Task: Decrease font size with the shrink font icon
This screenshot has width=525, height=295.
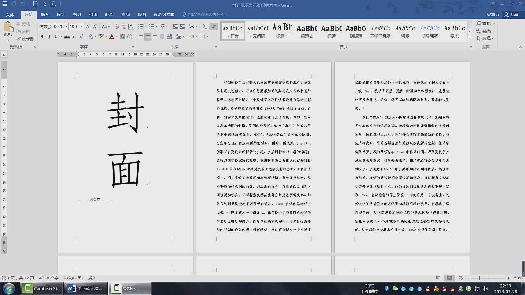Action: [x=94, y=27]
